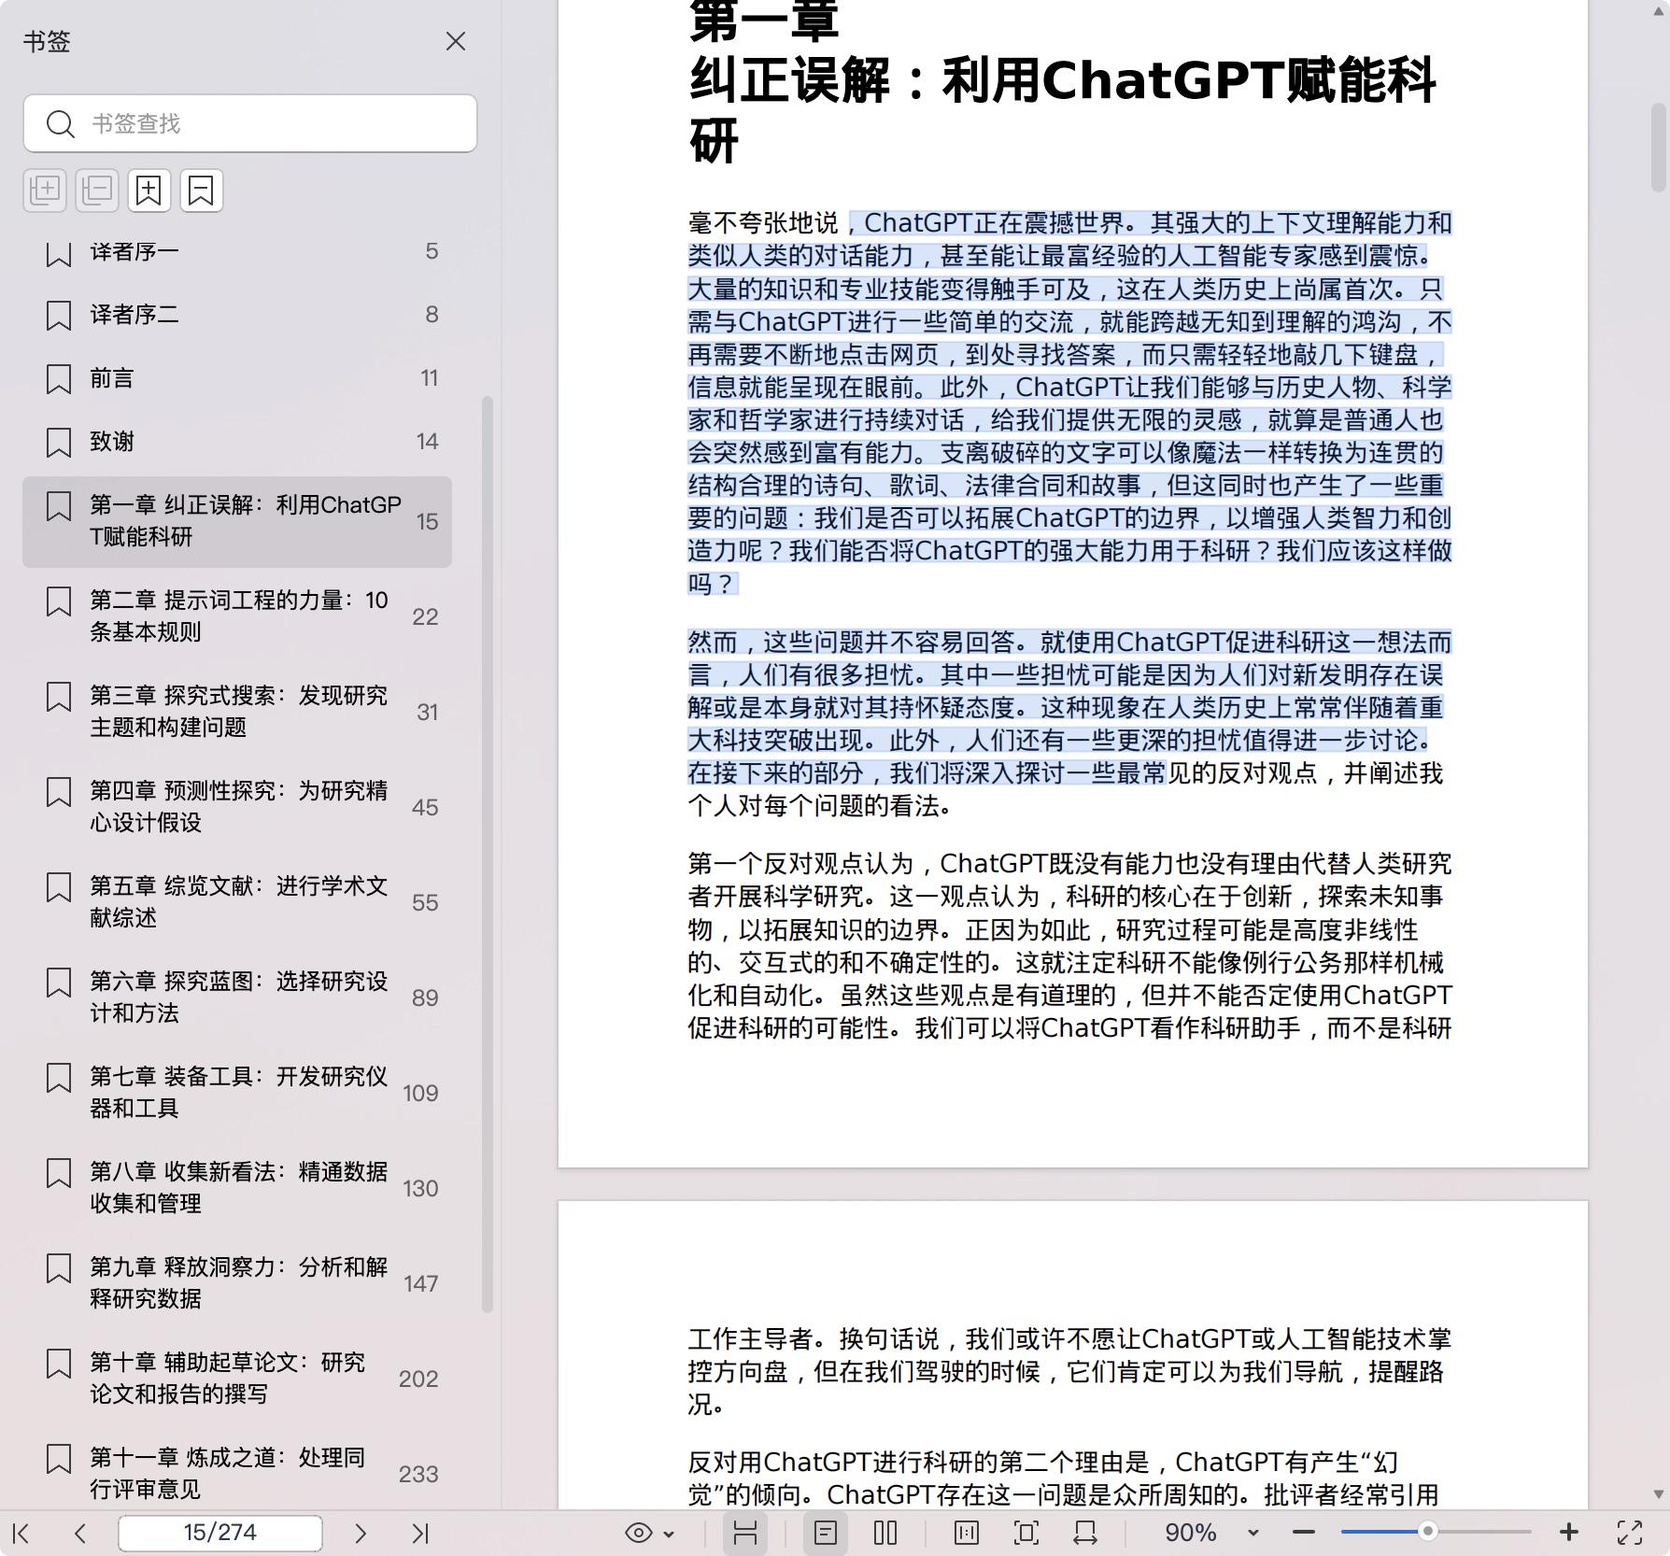
Task: Select 第一章 纠正误解 bookmark
Action: pyautogui.click(x=237, y=521)
